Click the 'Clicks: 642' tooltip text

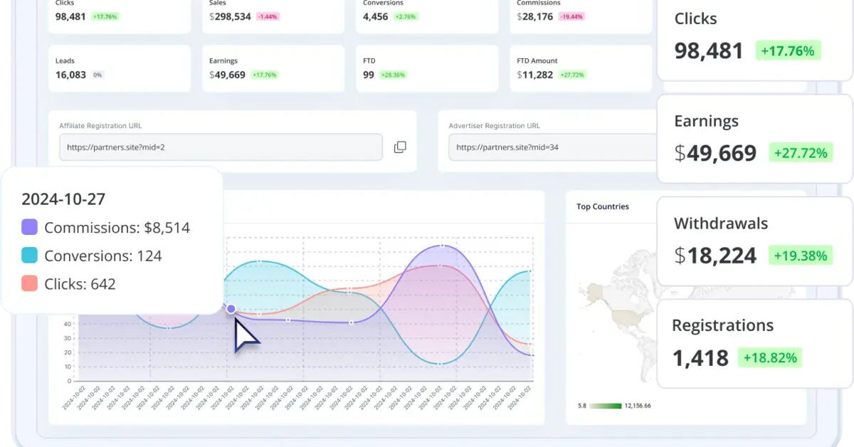point(80,285)
